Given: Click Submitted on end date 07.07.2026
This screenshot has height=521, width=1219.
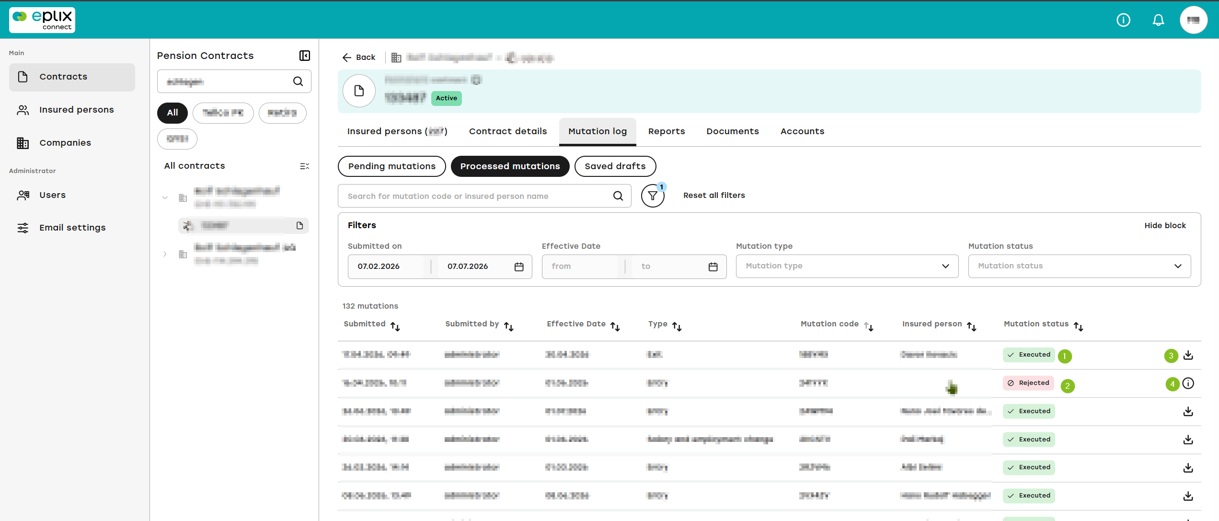Looking at the screenshot, I should click(x=468, y=266).
